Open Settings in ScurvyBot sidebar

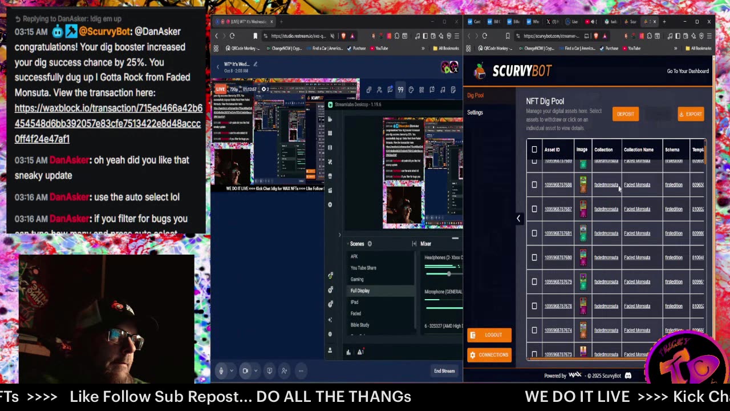click(x=475, y=112)
